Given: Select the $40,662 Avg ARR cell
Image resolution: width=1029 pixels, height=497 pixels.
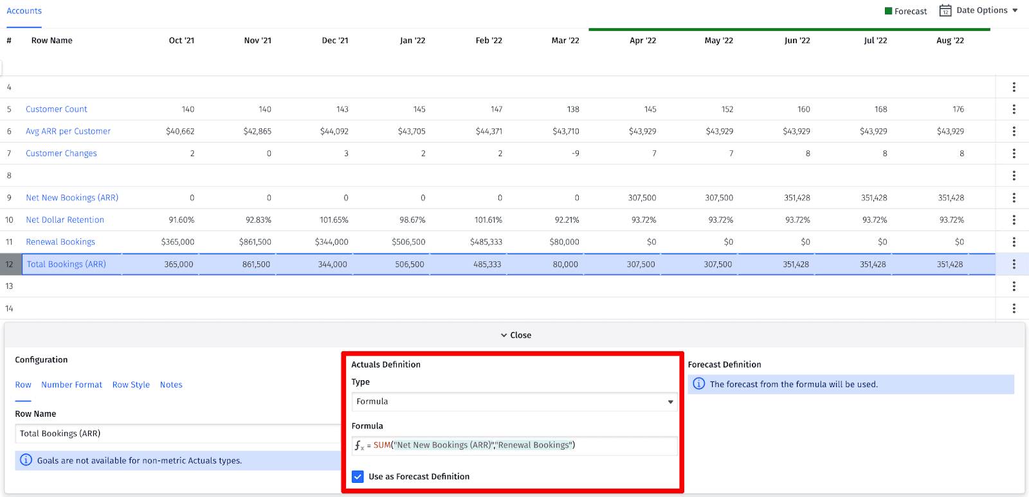Looking at the screenshot, I should pyautogui.click(x=180, y=131).
